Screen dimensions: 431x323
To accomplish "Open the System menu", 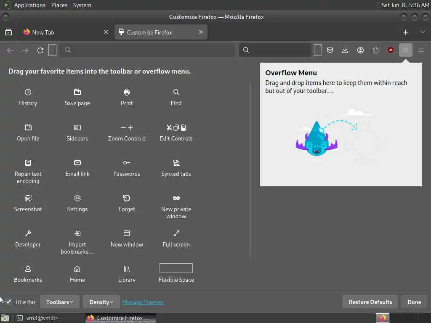I will [x=82, y=5].
